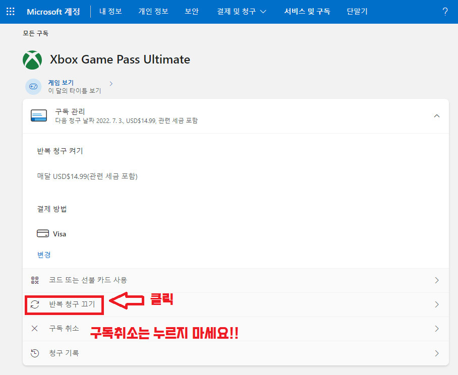Go to the 보안 tab
458x375 pixels.
[x=192, y=12]
